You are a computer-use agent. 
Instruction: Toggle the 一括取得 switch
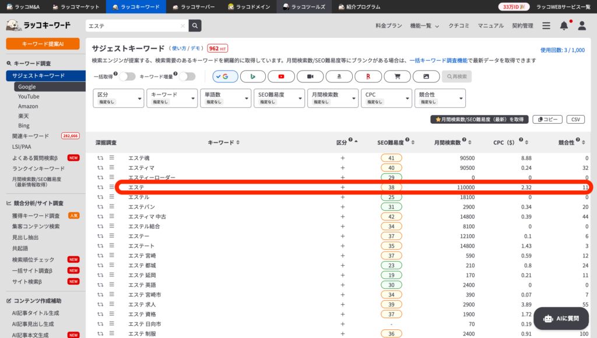point(127,76)
